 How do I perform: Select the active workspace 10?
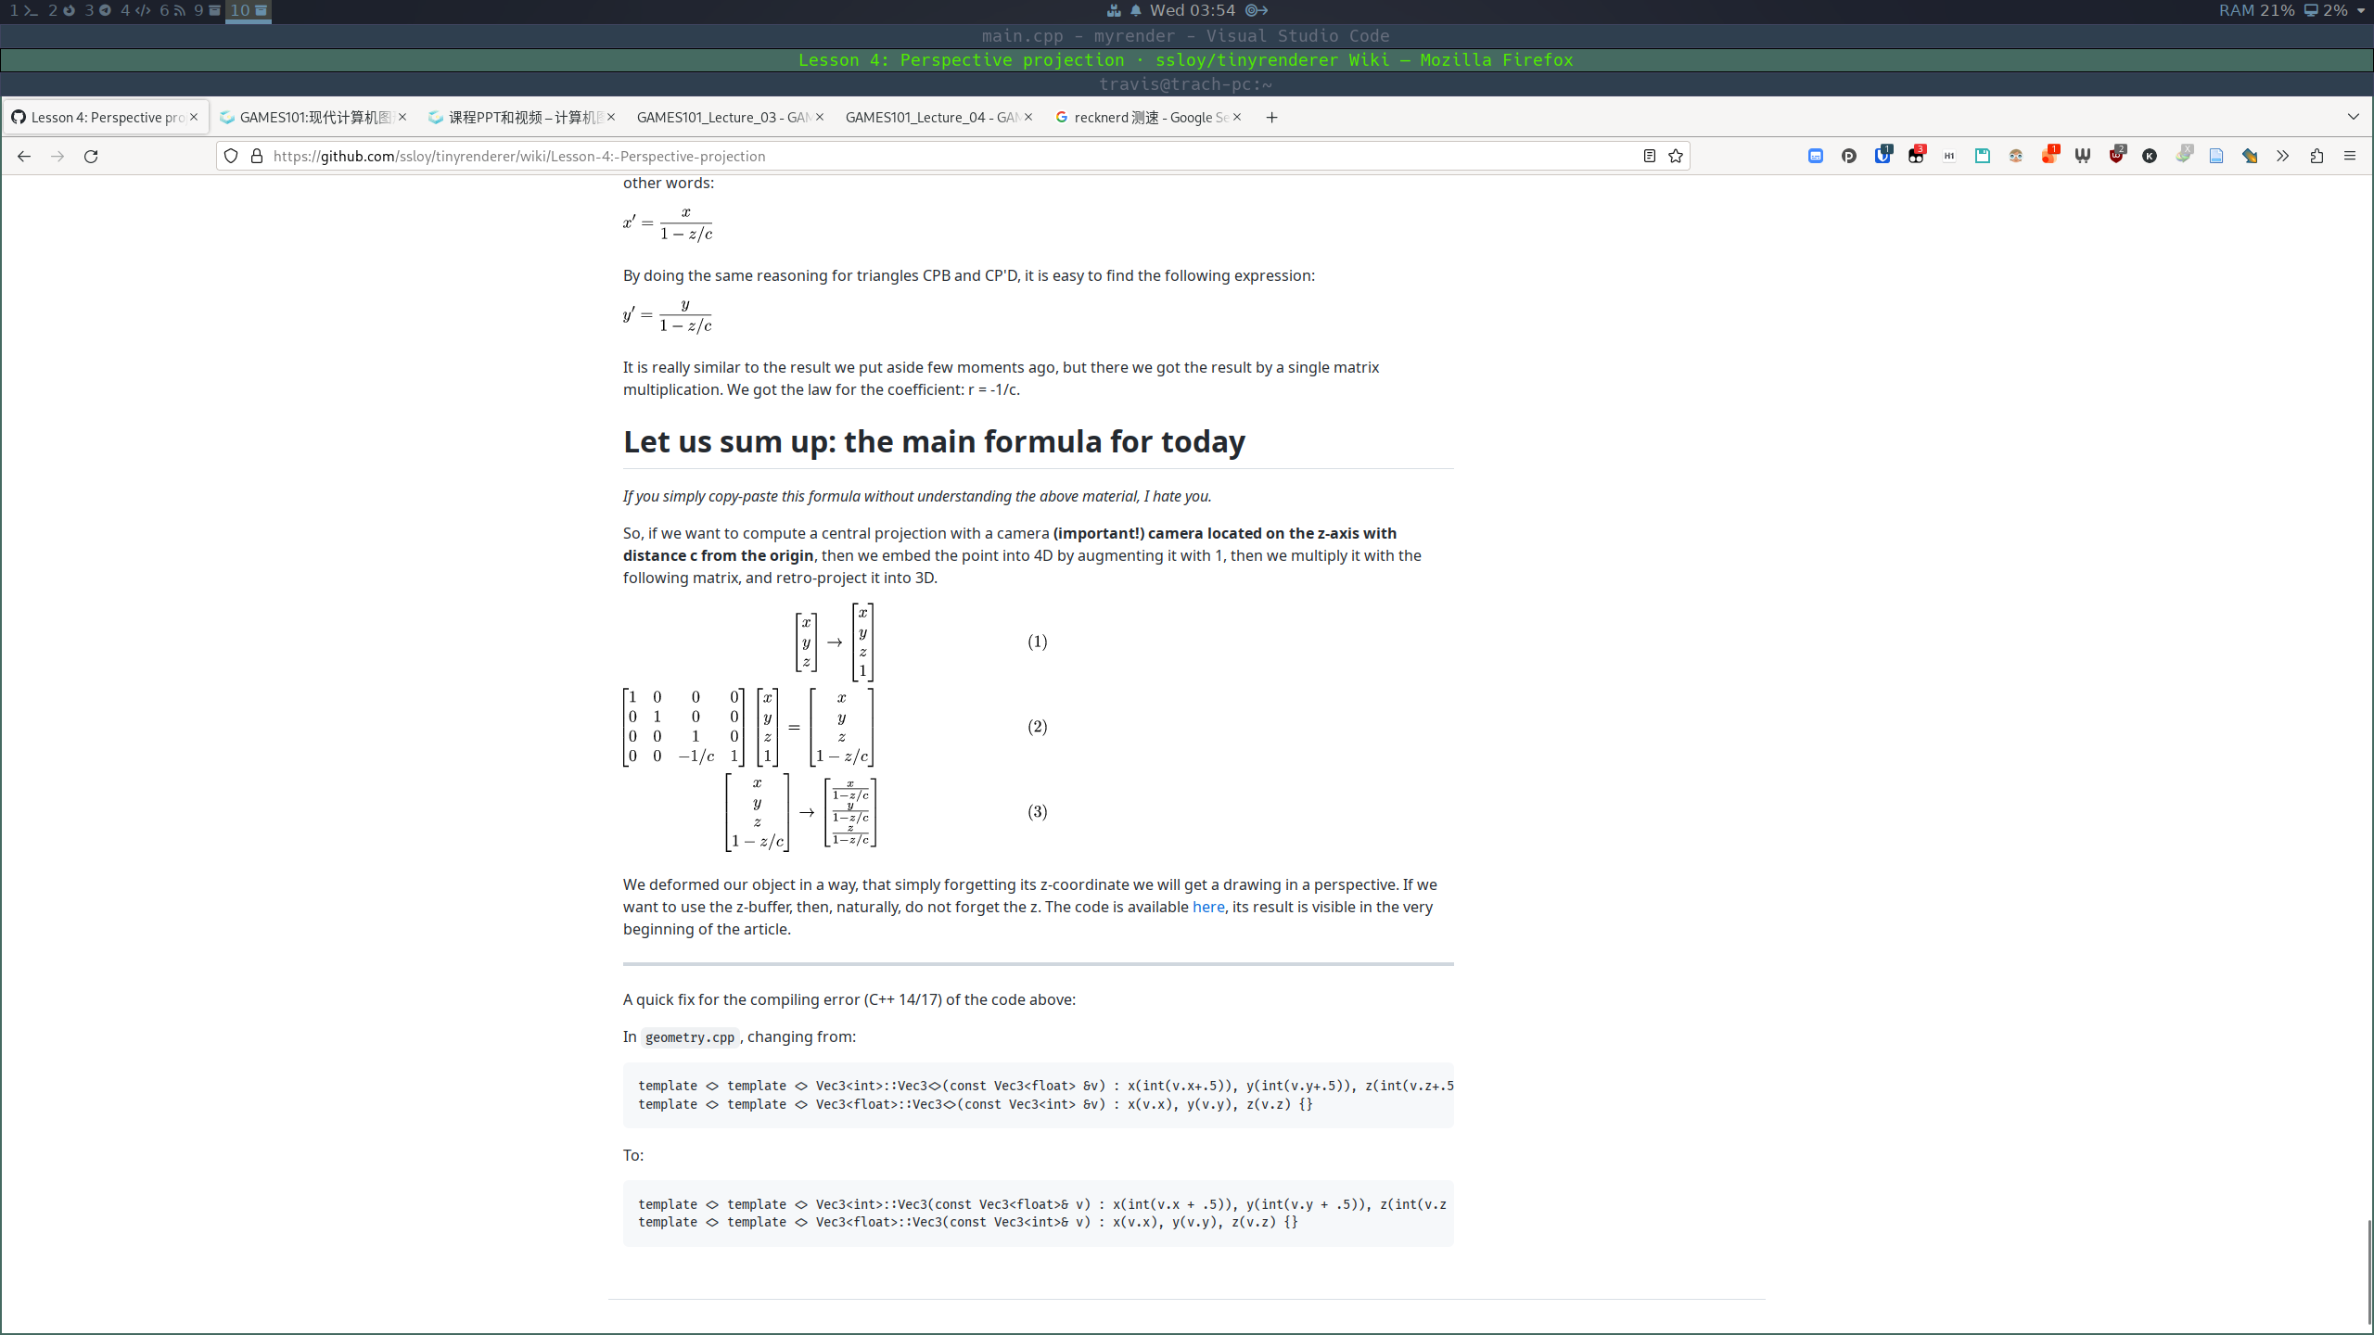click(249, 10)
